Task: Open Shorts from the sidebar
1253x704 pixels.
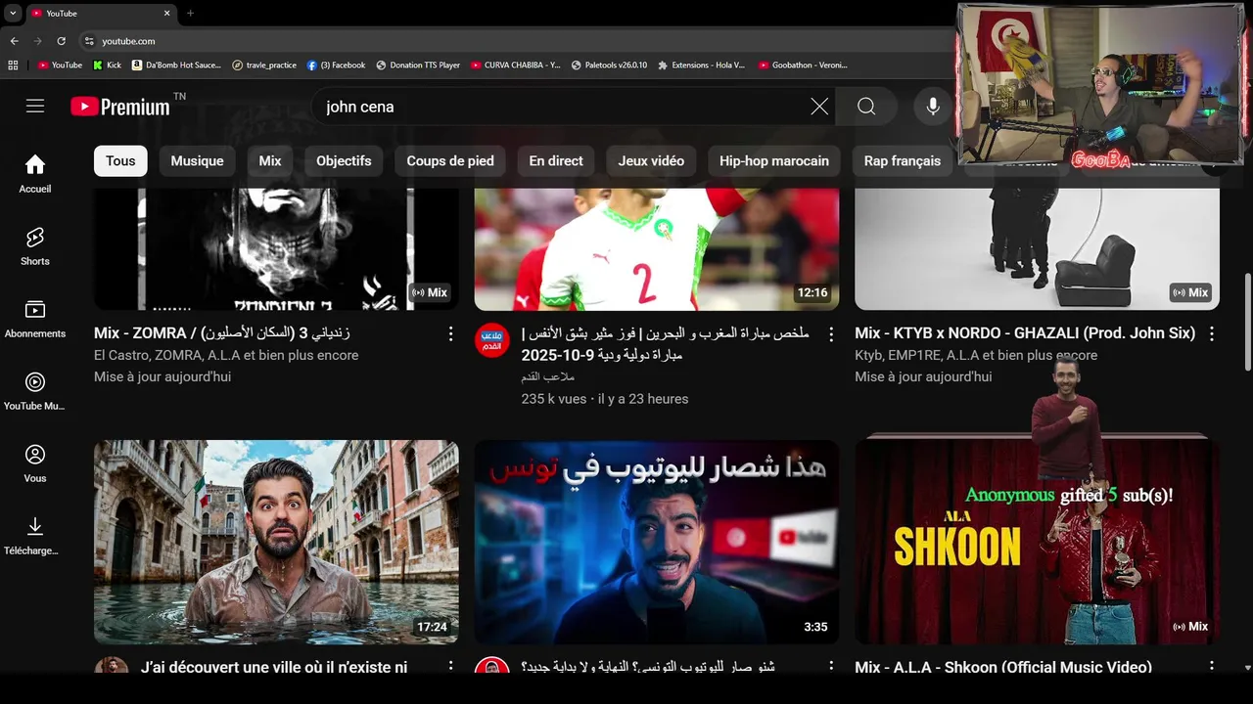Action: coord(35,246)
